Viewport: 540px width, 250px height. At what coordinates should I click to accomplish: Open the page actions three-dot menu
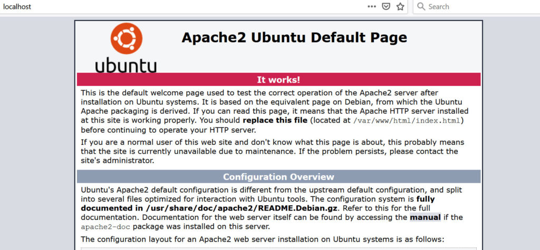coord(372,6)
